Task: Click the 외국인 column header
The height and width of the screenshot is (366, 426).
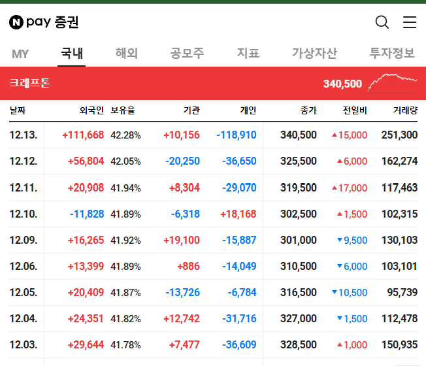Action: [91, 110]
